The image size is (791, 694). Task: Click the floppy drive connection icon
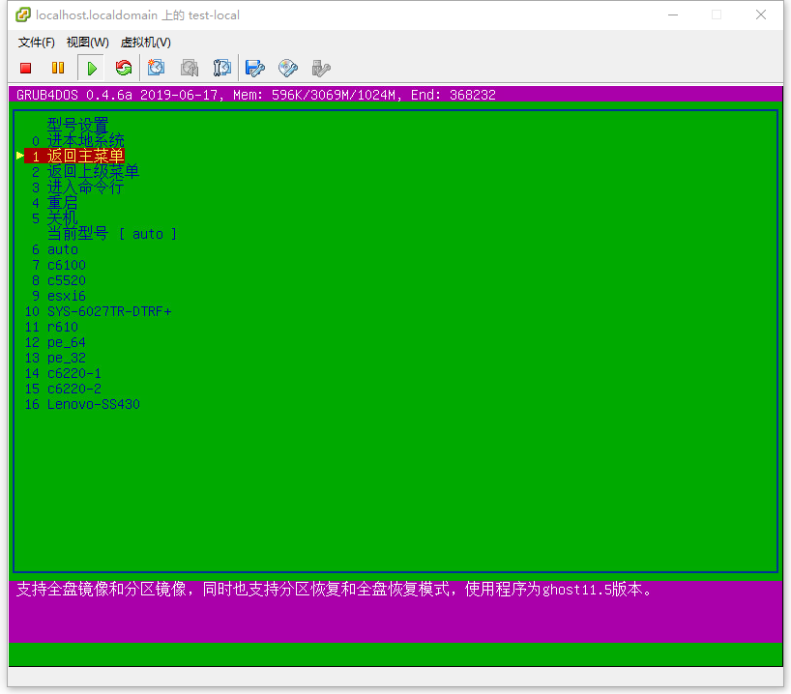tap(254, 68)
